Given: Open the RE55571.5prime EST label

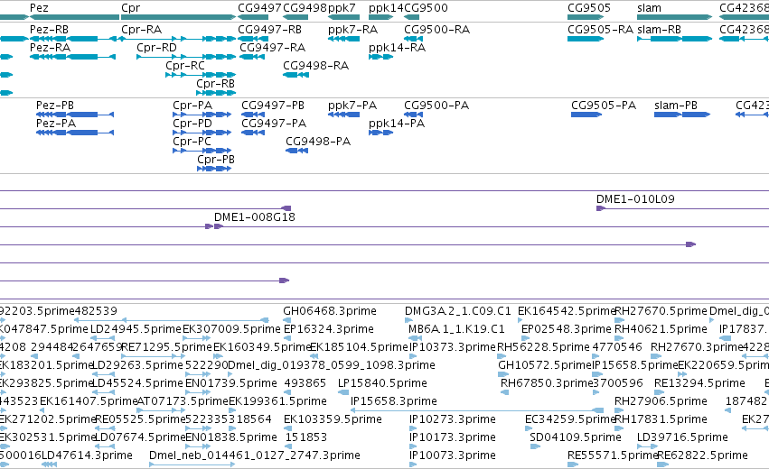Looking at the screenshot, I should (x=613, y=455).
